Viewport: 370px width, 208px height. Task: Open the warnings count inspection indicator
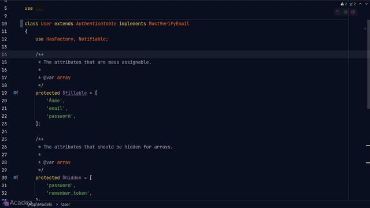(343, 4)
